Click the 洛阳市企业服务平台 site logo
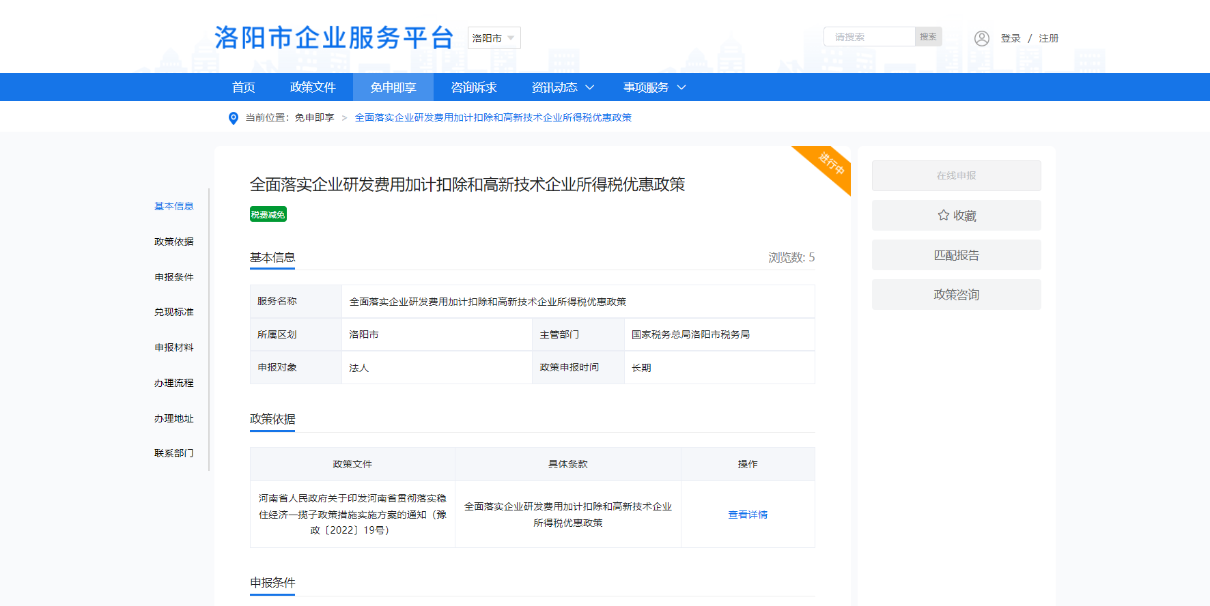Viewport: 1210px width, 606px height. (x=335, y=38)
